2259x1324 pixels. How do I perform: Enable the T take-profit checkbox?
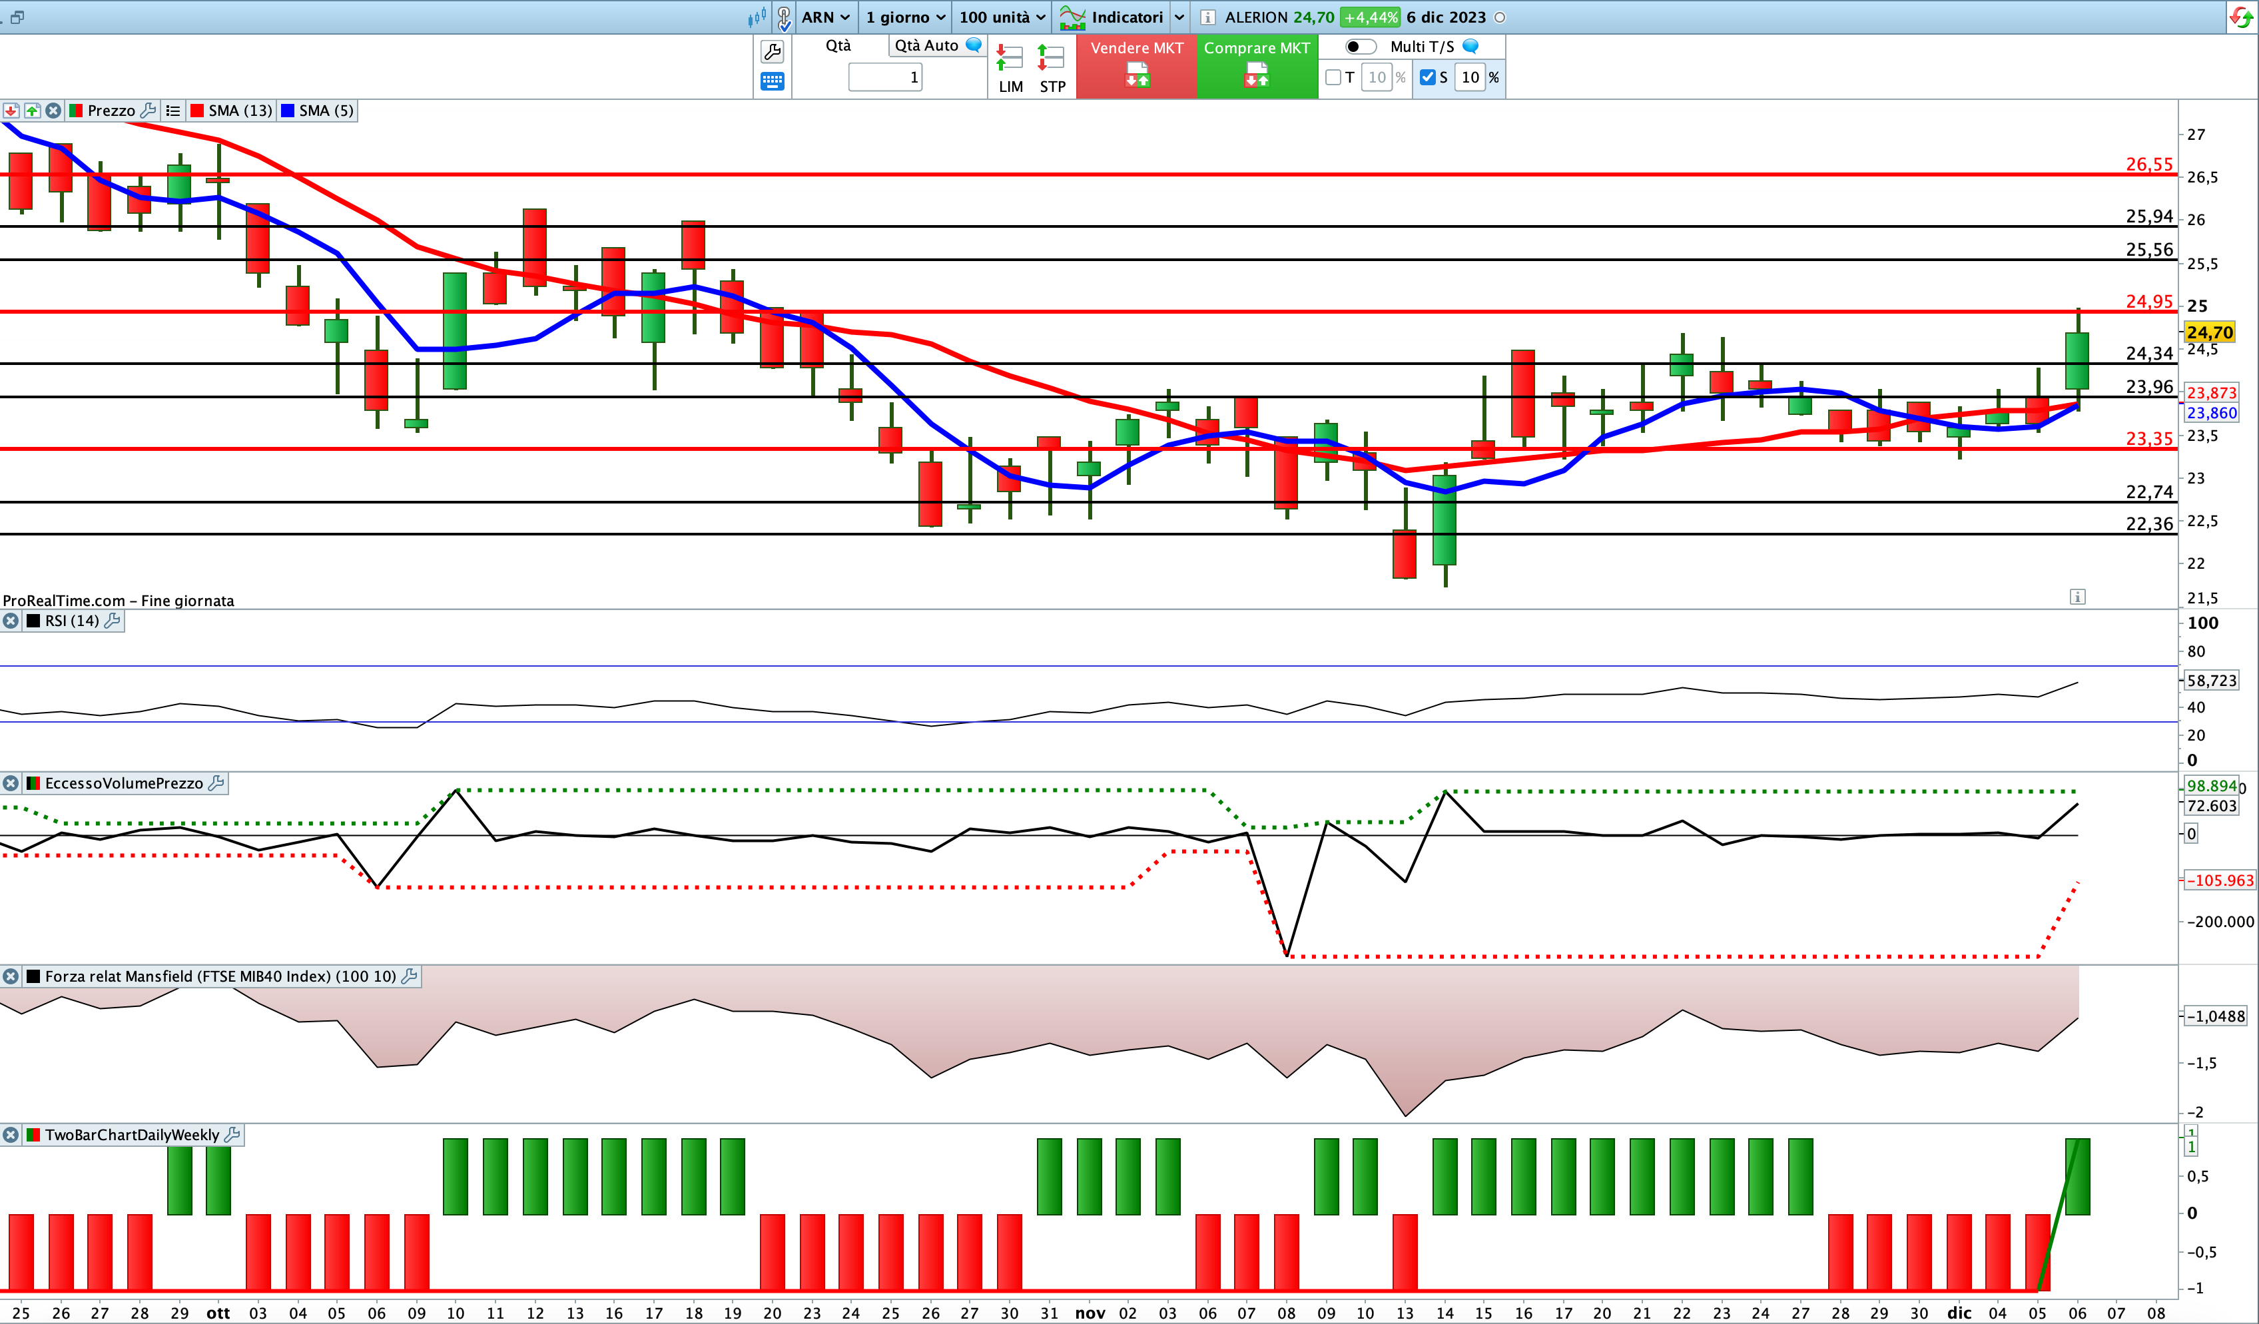[1333, 77]
